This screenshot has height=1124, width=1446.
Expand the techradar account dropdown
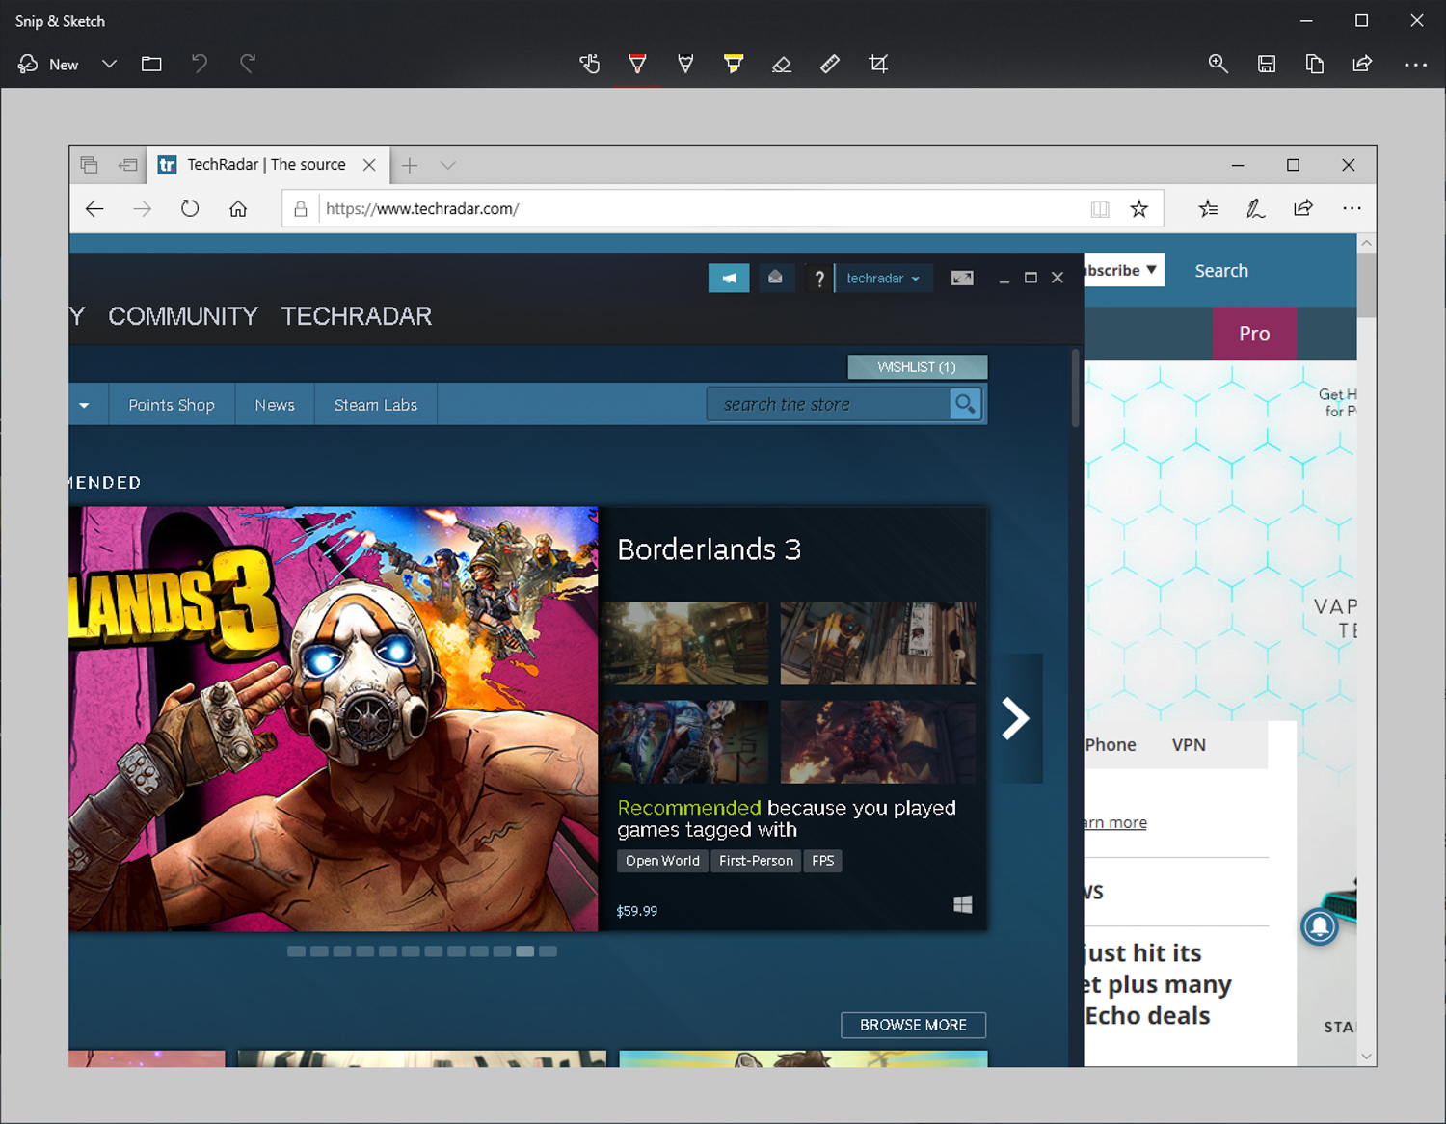[884, 278]
